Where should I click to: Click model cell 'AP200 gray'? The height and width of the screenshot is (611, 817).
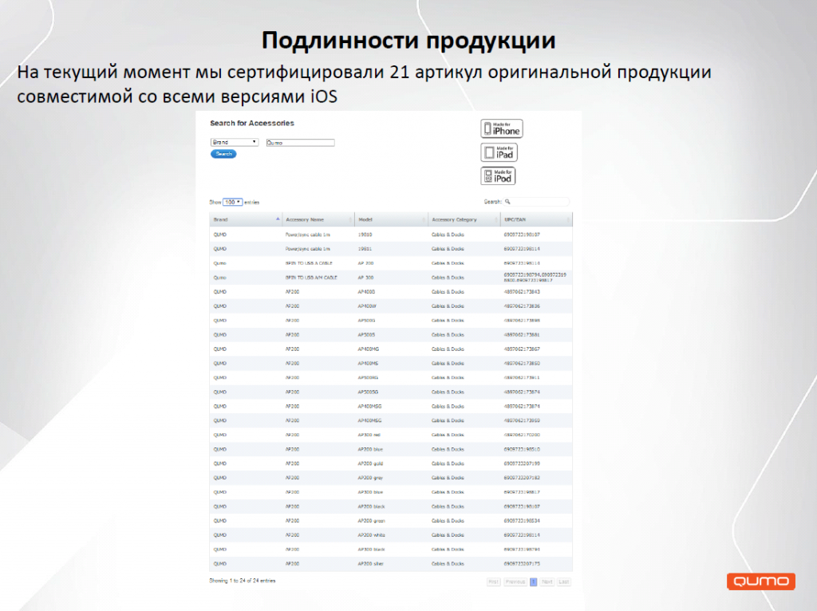370,478
